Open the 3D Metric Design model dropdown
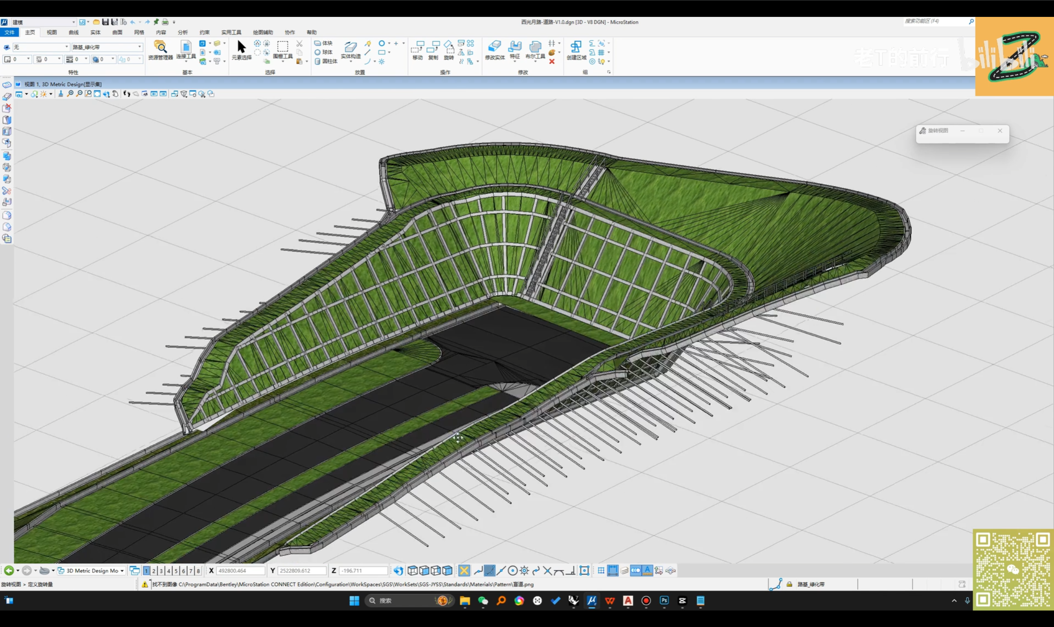The width and height of the screenshot is (1054, 627). click(122, 571)
